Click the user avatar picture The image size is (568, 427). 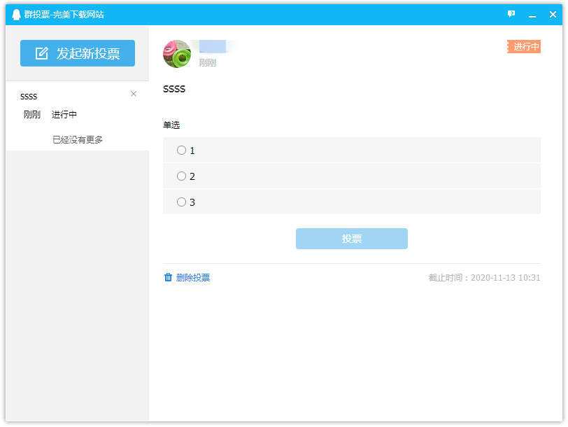click(177, 53)
